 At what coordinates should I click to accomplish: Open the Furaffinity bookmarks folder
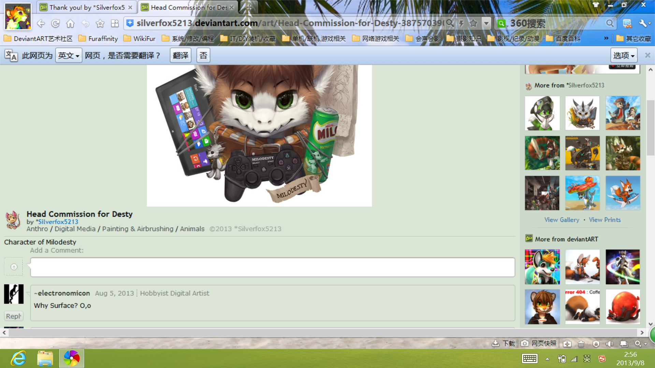(98, 39)
